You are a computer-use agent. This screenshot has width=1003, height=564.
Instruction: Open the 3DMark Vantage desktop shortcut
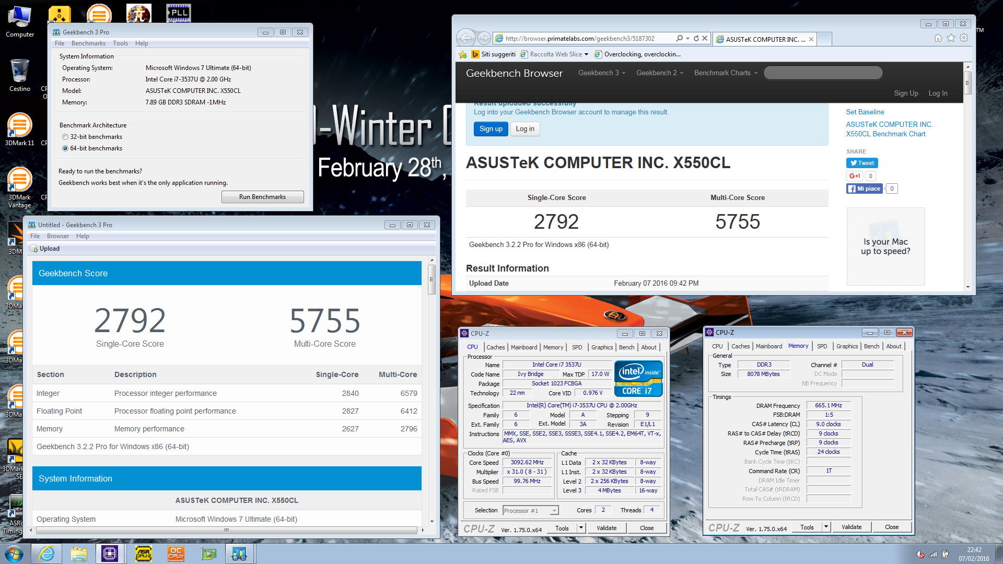pos(20,187)
